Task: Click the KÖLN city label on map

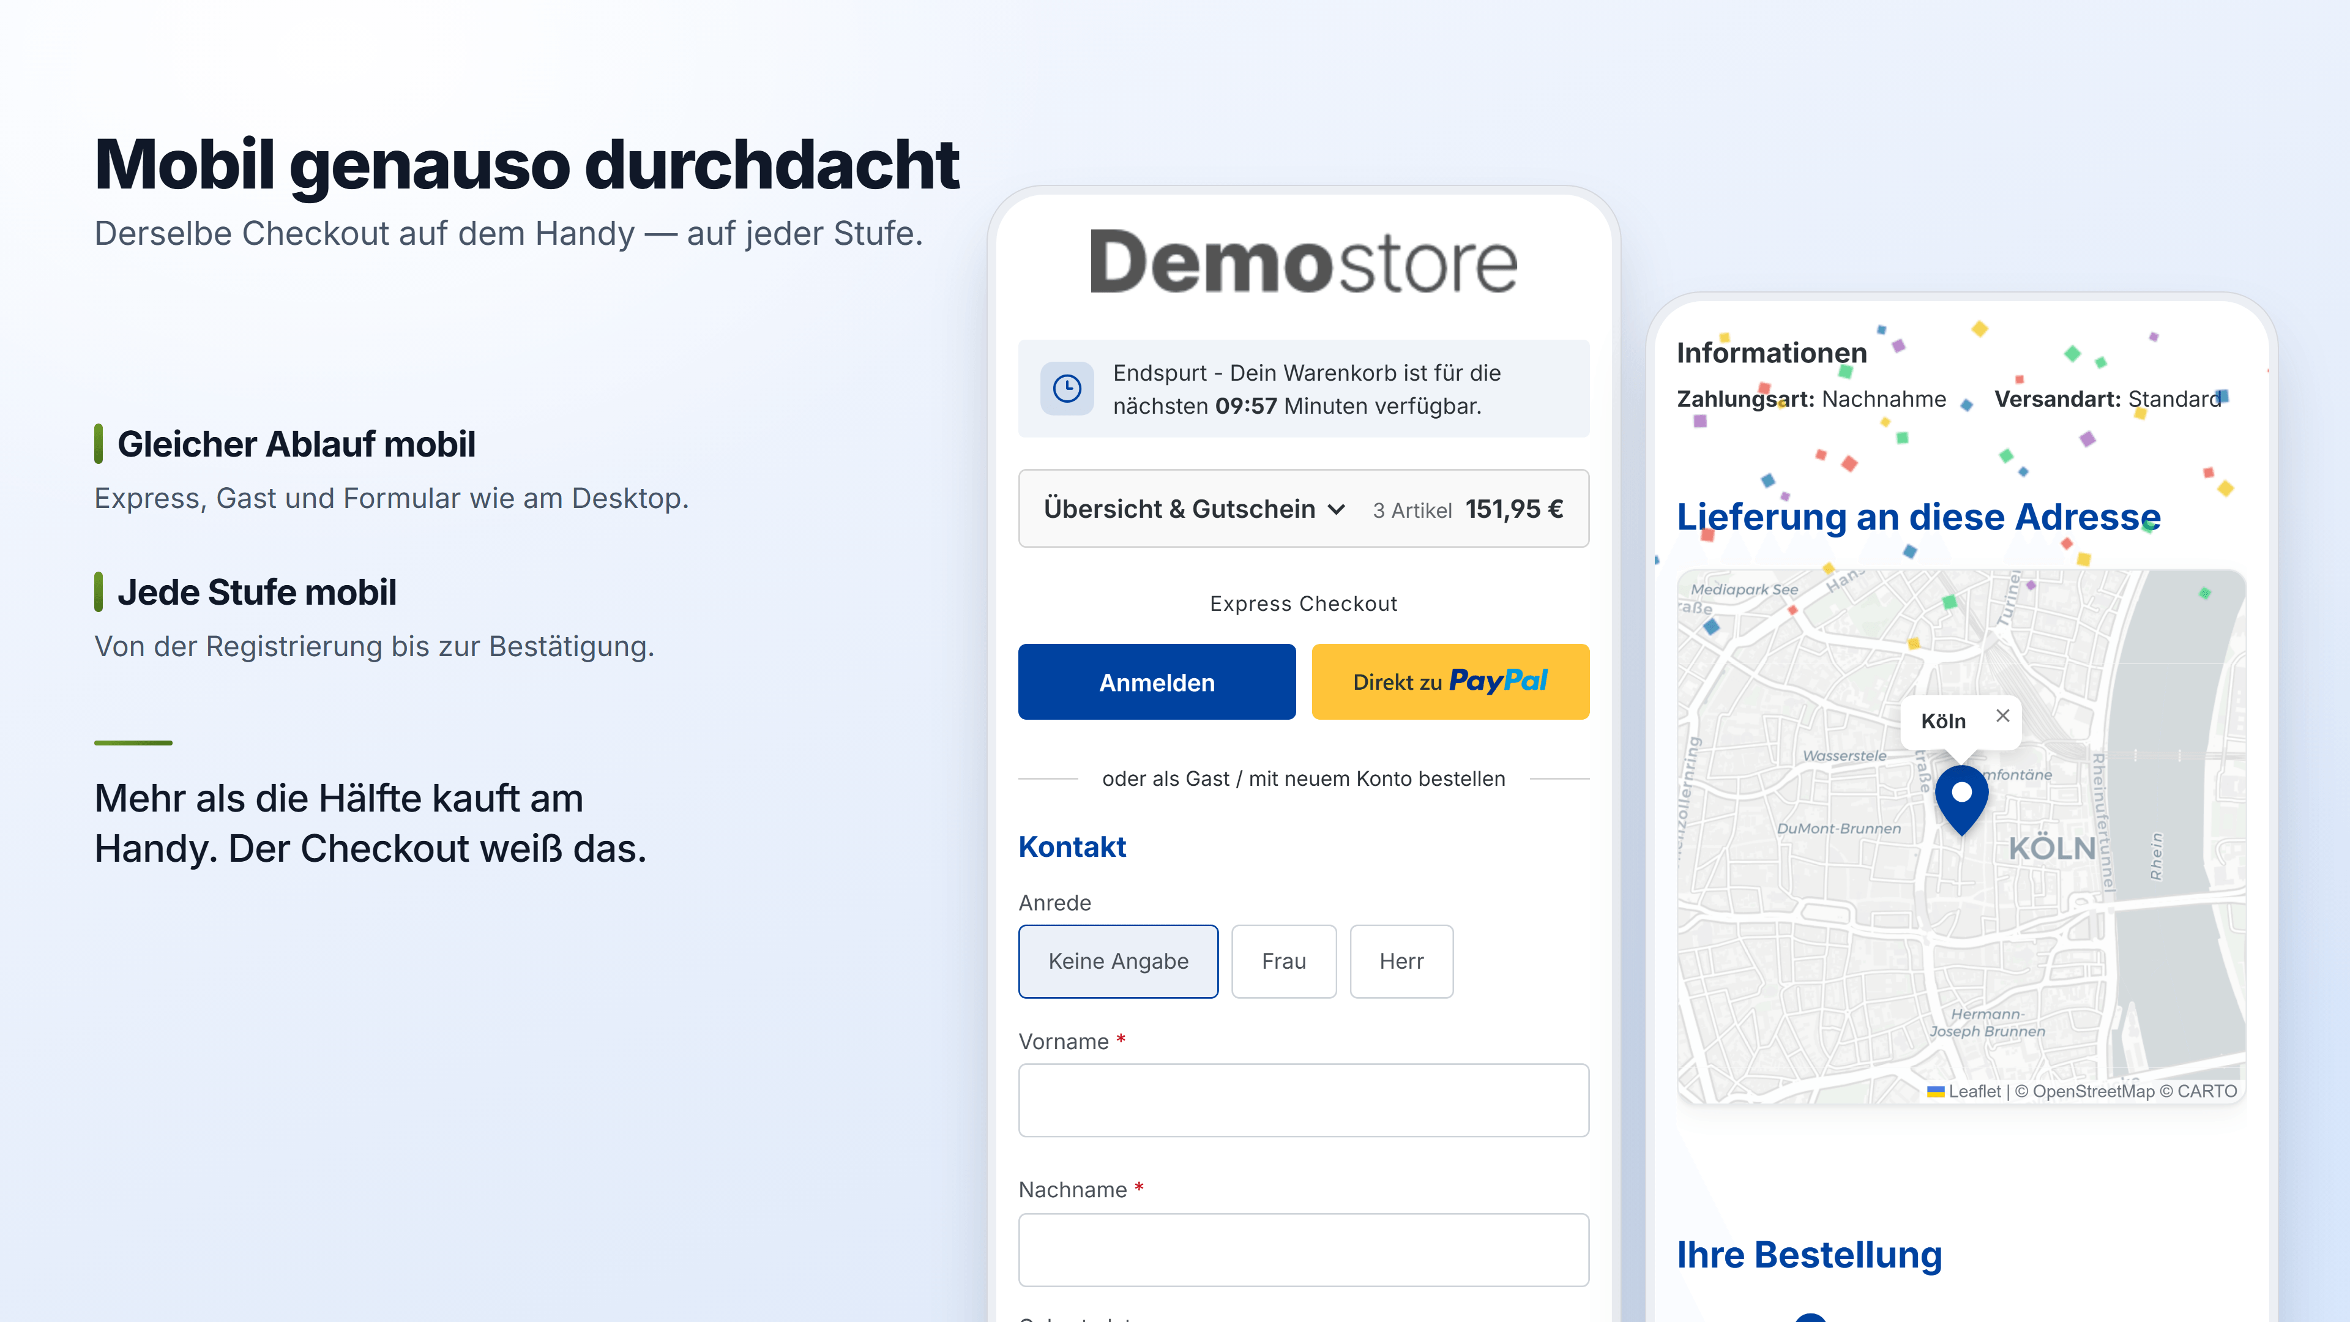Action: tap(2053, 848)
